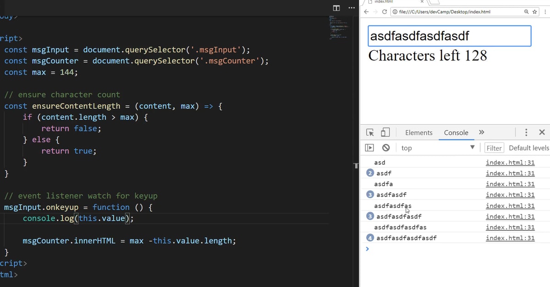Close the index.html browser tab
The width and height of the screenshot is (550, 287).
click(422, 2)
